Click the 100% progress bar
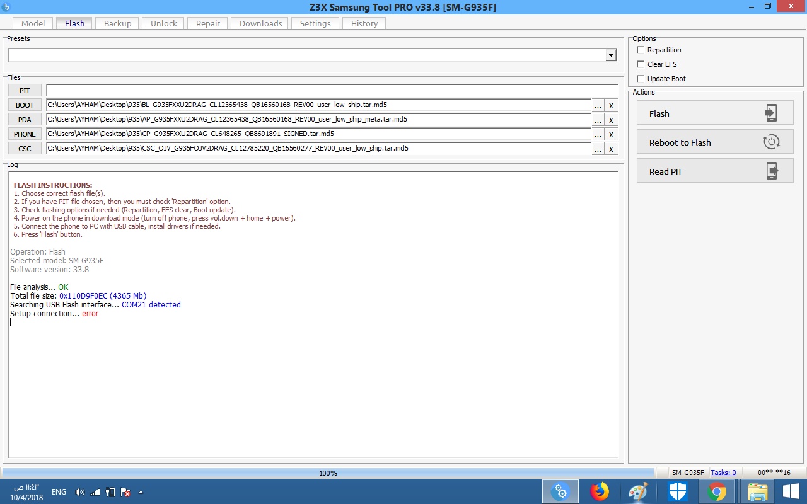807x504 pixels. pyautogui.click(x=328, y=472)
